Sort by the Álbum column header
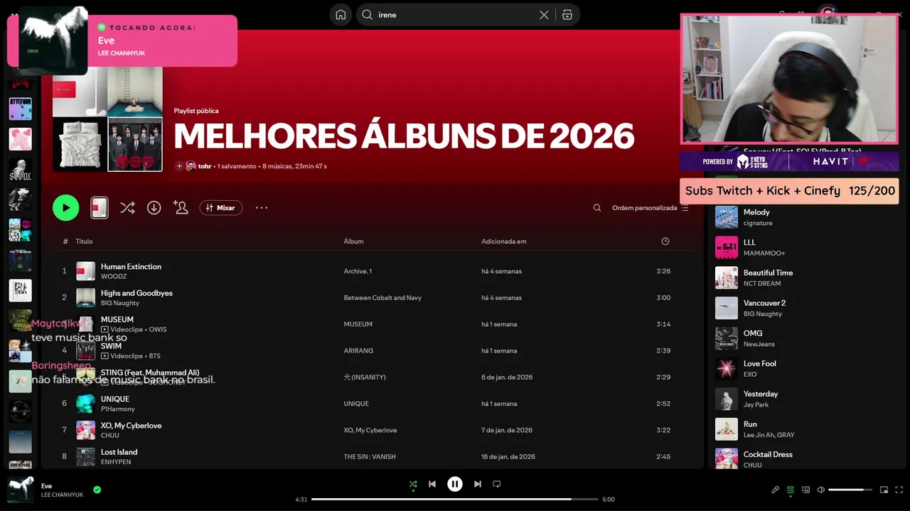The width and height of the screenshot is (910, 511). [x=353, y=241]
